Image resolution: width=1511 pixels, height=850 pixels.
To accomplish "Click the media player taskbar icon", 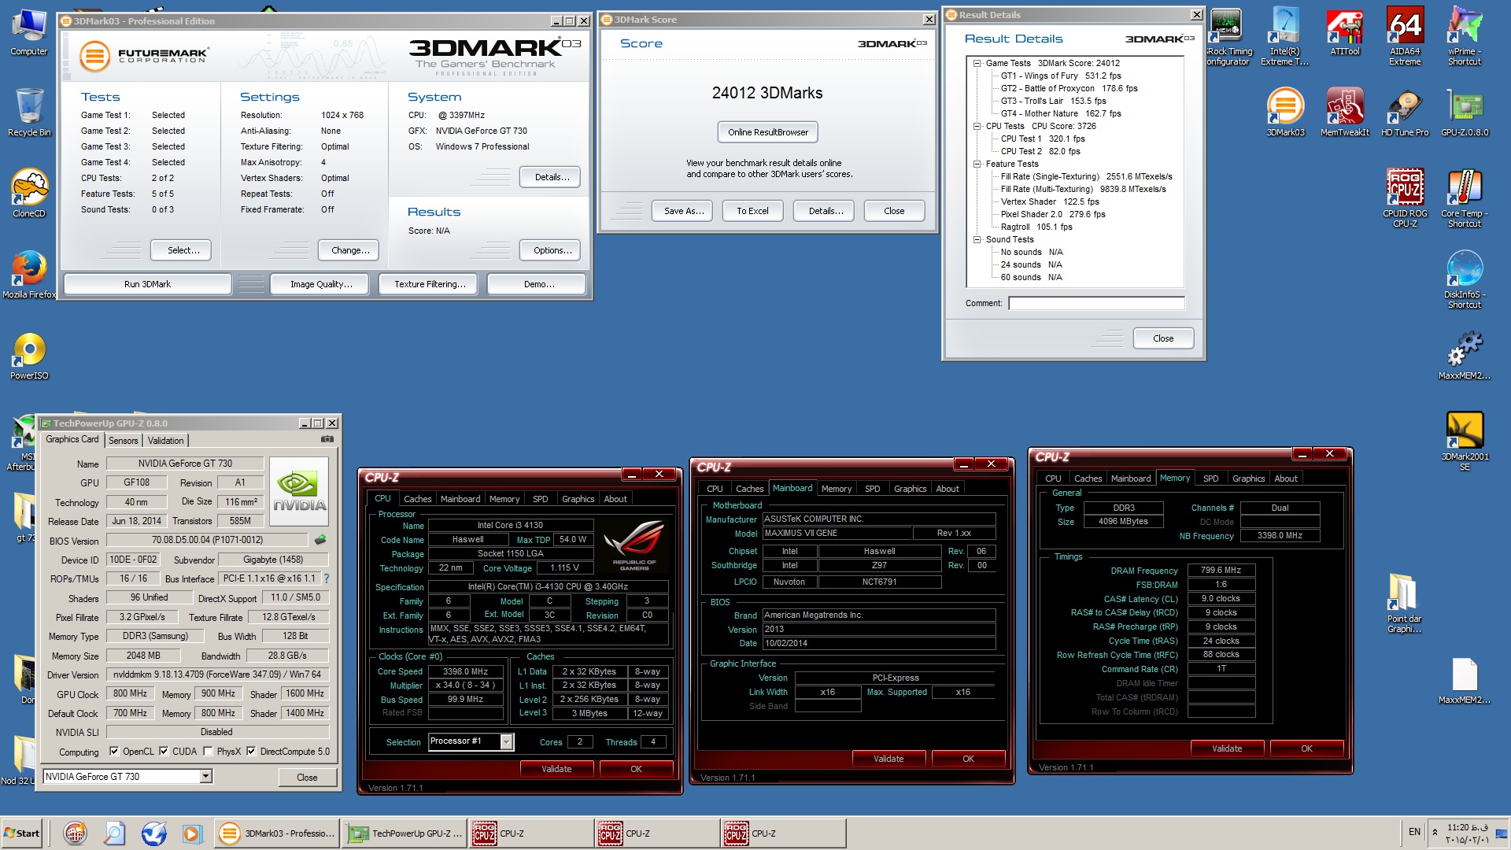I will (191, 833).
